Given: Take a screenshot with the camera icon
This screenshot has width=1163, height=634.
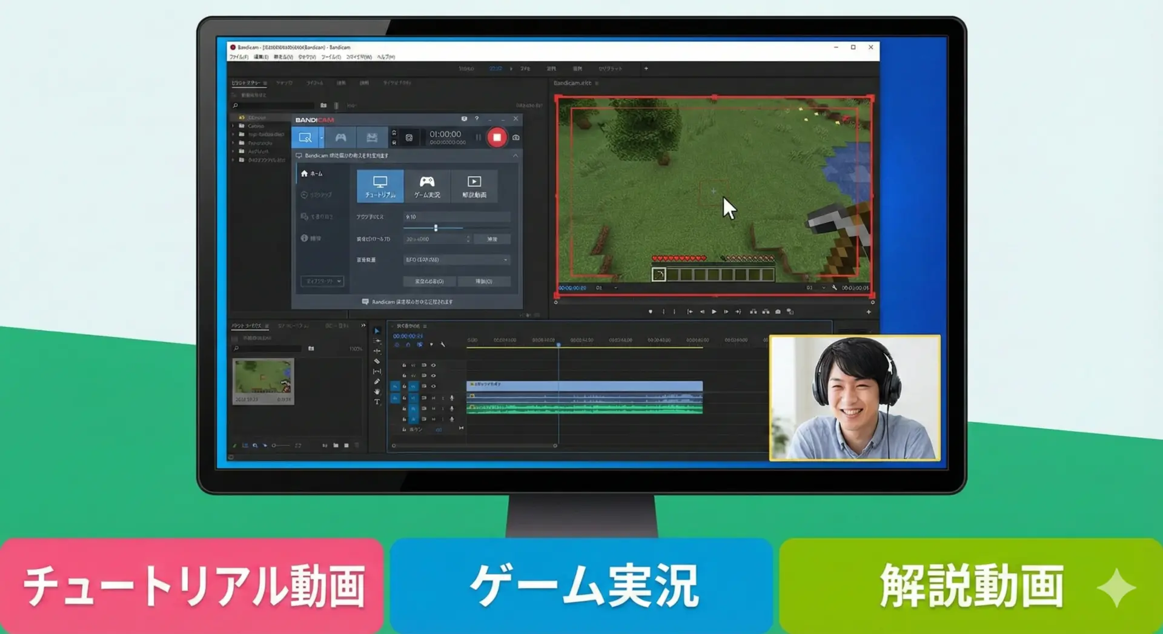Looking at the screenshot, I should click(x=516, y=137).
